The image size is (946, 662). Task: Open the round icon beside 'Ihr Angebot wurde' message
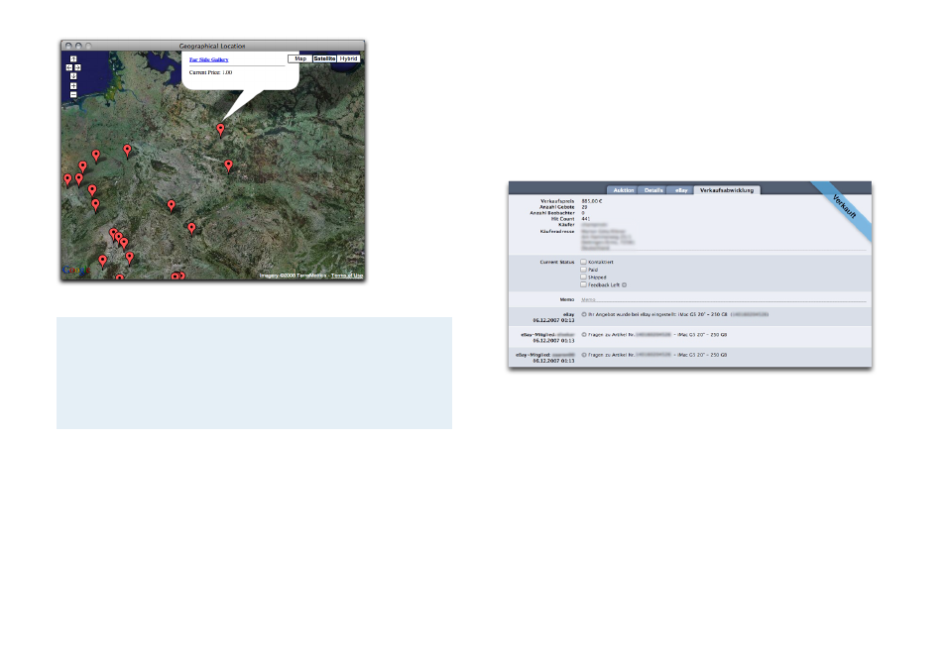[583, 314]
